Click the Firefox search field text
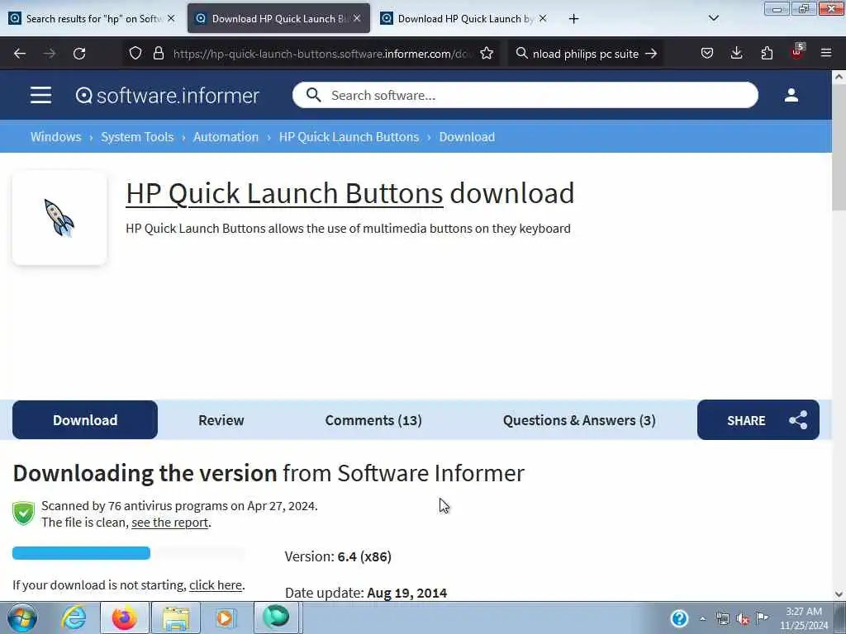 [586, 54]
